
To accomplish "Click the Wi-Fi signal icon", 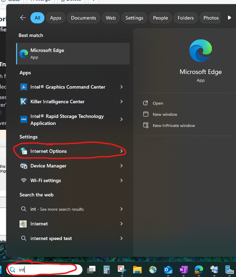I will tap(23, 180).
